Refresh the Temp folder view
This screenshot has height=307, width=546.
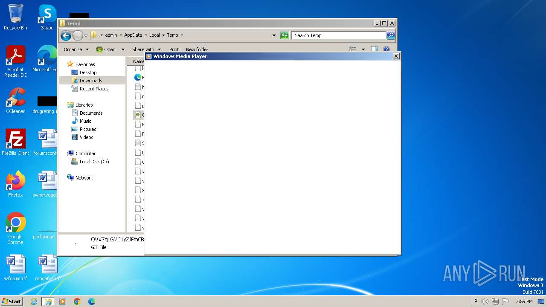pyautogui.click(x=285, y=35)
